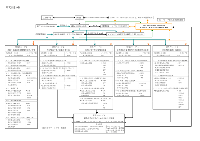The image size is (200, 141).
Task: Select the インドネシア防災関係研究機関 box
Action: 171,20
